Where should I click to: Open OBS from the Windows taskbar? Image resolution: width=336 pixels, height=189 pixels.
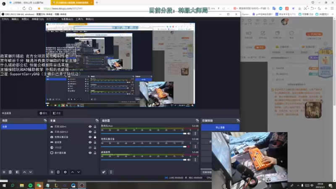(x=82, y=185)
